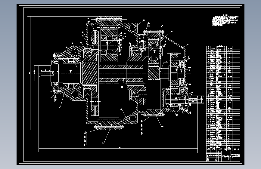Image resolution: width=261 pixels, height=169 pixels.
Task: Select the overall height dimension line
Action: point(30,73)
